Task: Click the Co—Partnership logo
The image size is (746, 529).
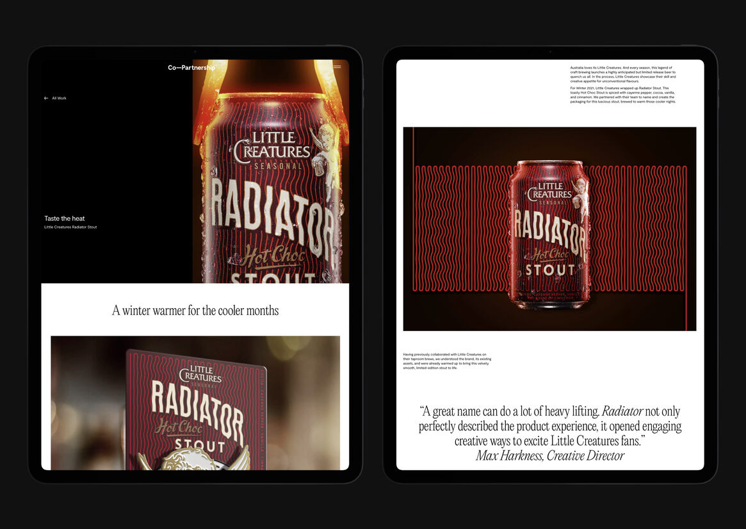Action: coord(191,68)
